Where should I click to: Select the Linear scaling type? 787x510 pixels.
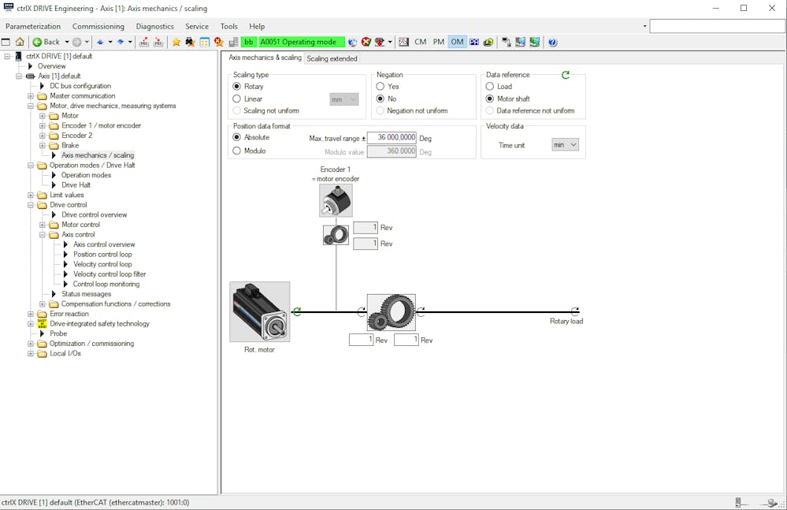coord(237,99)
